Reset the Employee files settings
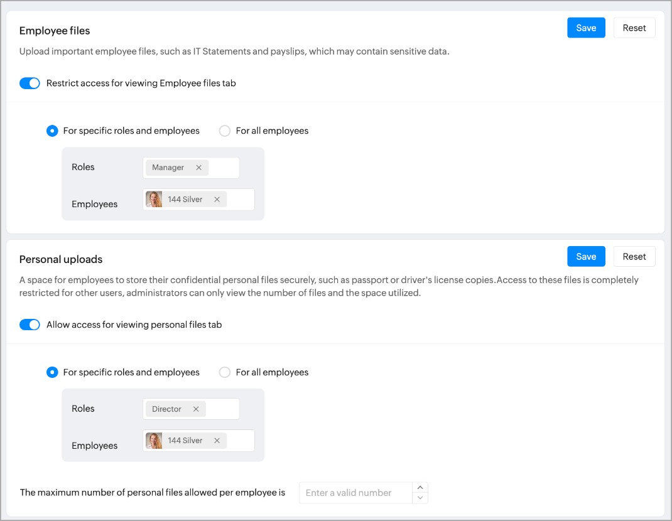The image size is (672, 521). tap(634, 28)
